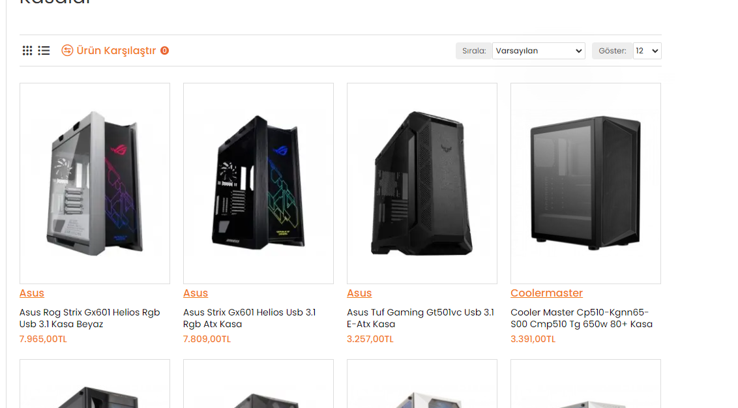The width and height of the screenshot is (738, 408).
Task: Click the 3.257,00TL price
Action: pyautogui.click(x=370, y=339)
